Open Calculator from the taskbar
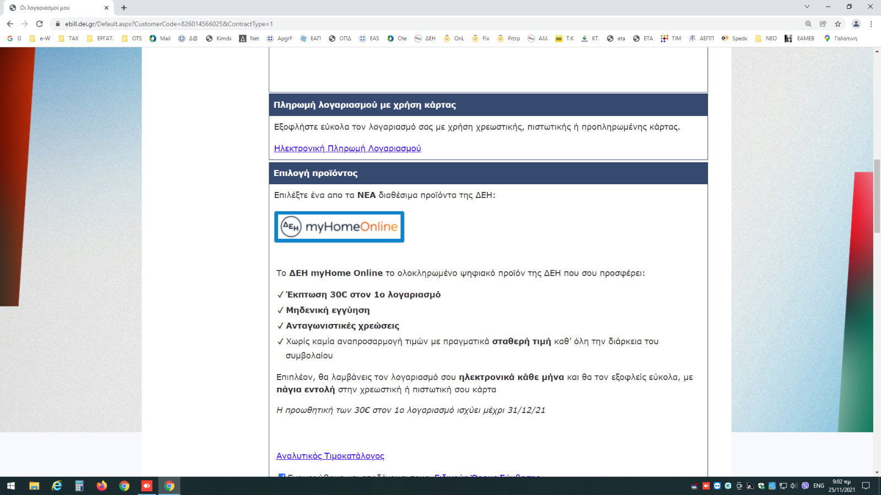The image size is (881, 495). (79, 486)
